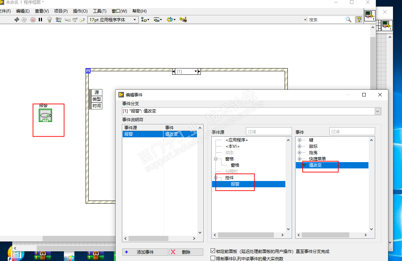Viewport: 402px width, 261px height.
Task: Click the 源 event data node item
Action: [x=97, y=92]
